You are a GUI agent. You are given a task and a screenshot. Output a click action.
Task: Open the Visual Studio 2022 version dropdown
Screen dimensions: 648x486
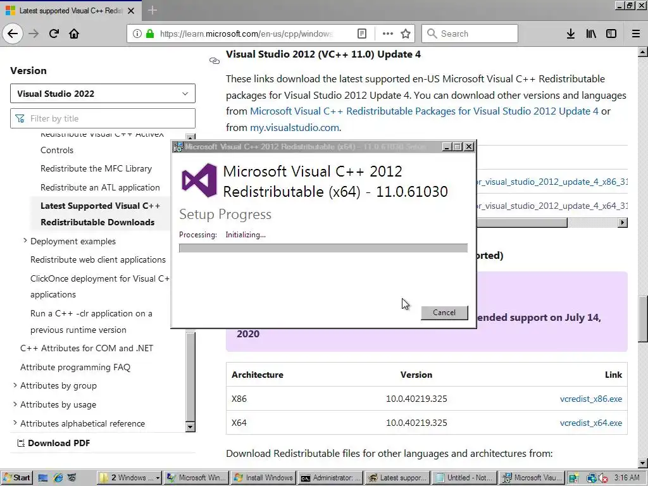[x=103, y=94]
